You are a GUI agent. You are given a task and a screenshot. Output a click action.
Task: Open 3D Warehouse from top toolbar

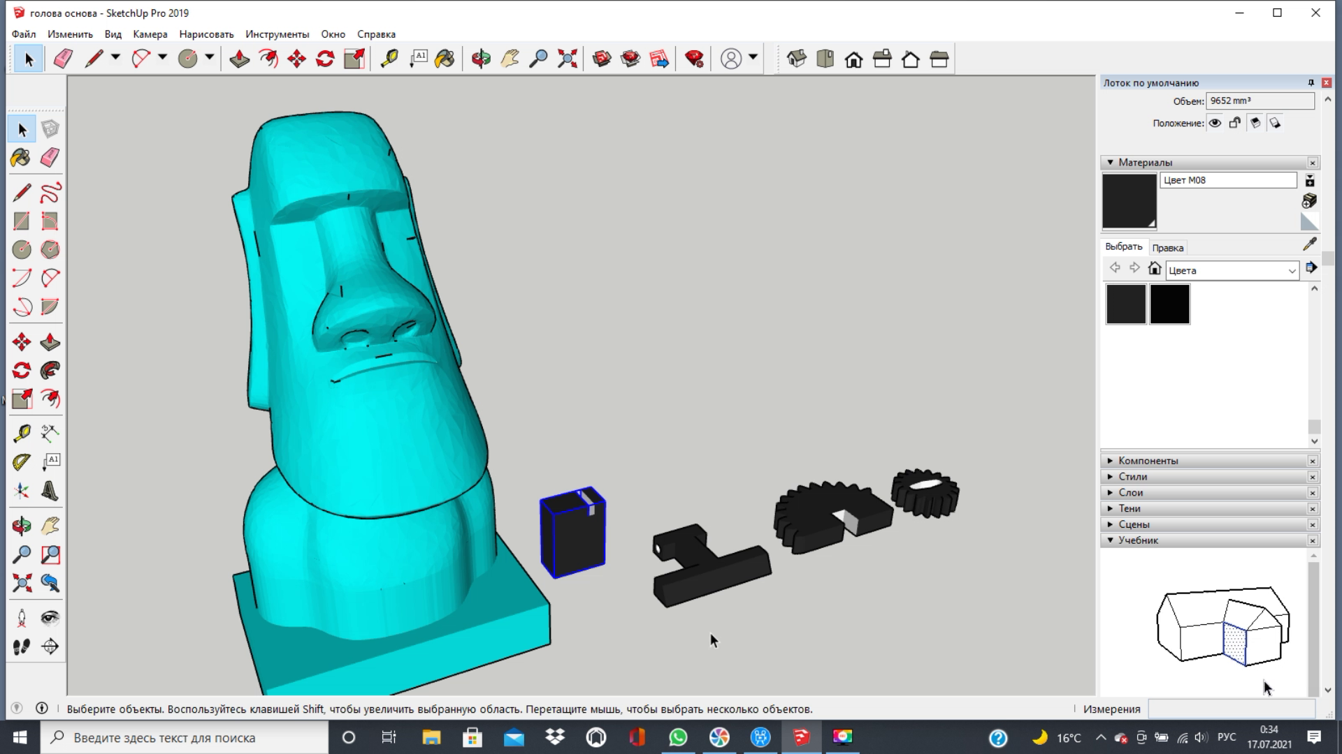click(602, 59)
